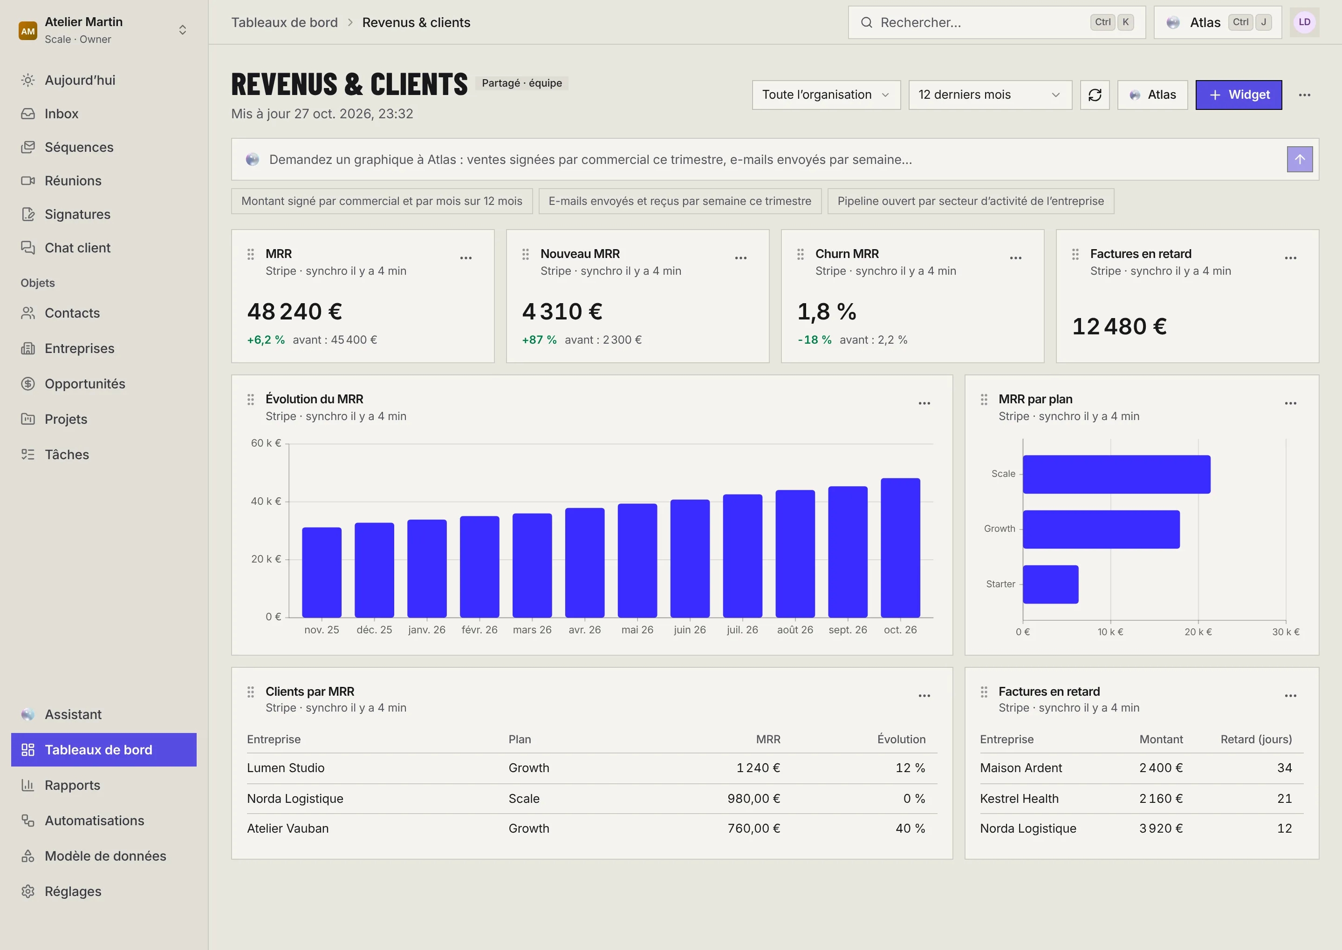Open the workspace switcher chevron for Atelier Martin
Image resolution: width=1342 pixels, height=950 pixels.
[x=183, y=30]
